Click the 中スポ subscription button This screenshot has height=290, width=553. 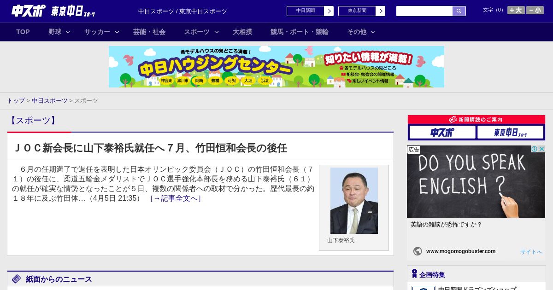[442, 133]
